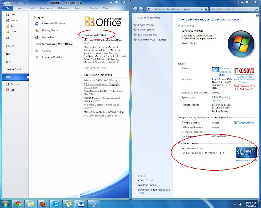261x208 pixels.
Task: Open the Windows Experience Index link
Action: coord(225,71)
